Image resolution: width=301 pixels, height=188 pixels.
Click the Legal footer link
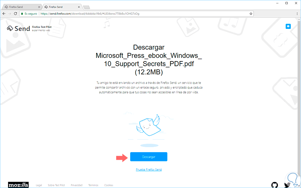pyautogui.click(x=39, y=185)
